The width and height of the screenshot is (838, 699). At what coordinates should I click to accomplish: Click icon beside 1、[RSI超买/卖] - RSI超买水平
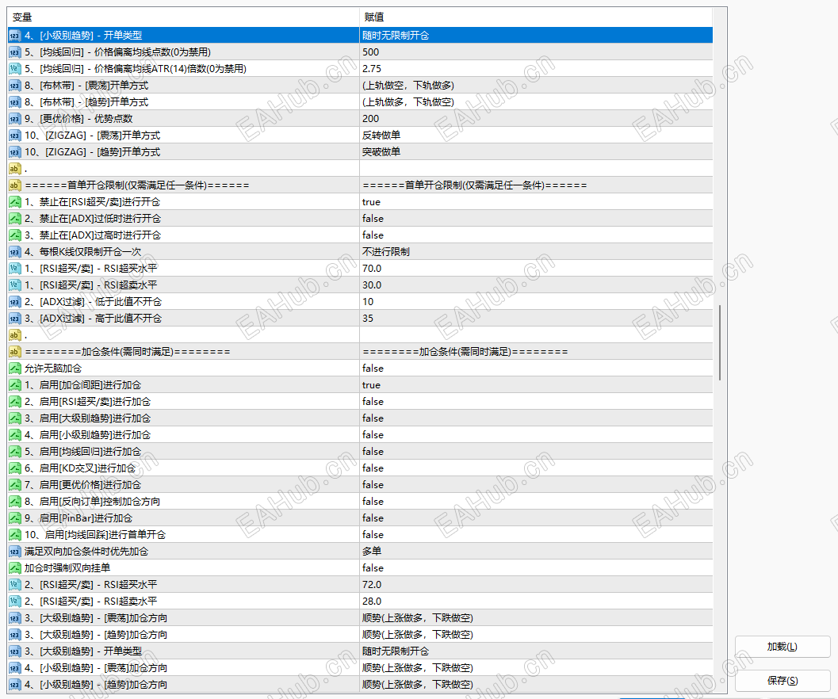(x=14, y=269)
